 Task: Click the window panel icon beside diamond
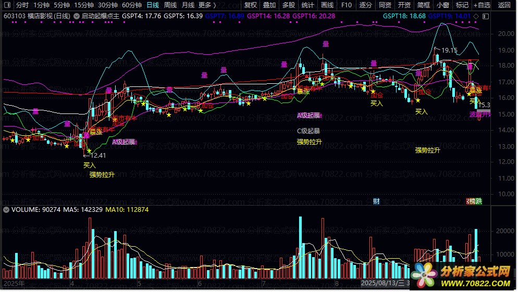pyautogui.click(x=486, y=16)
